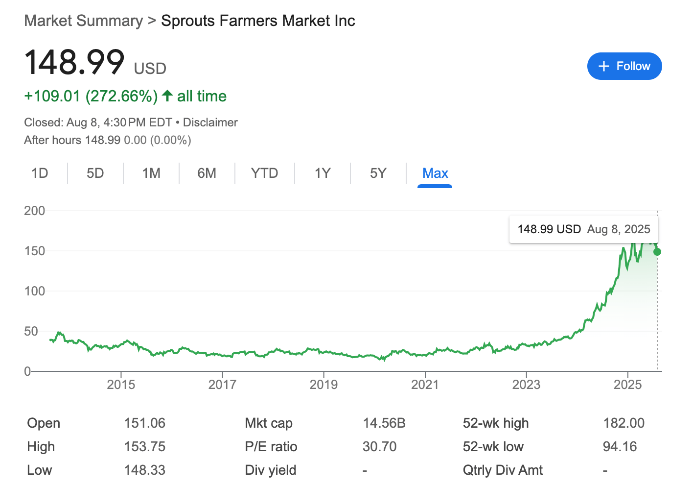Click the 2021 label on the chart axis
This screenshot has height=486, width=693.
[x=425, y=385]
